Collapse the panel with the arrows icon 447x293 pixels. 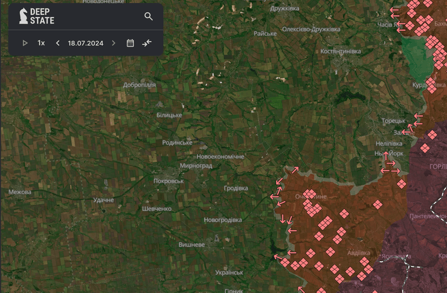[x=147, y=43]
